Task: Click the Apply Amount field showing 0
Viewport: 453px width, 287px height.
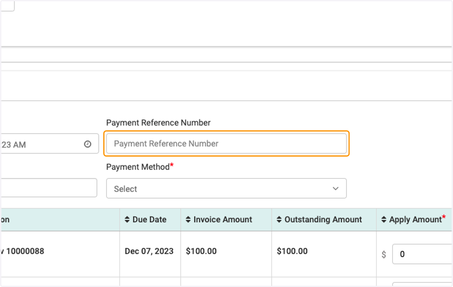Action: click(422, 254)
